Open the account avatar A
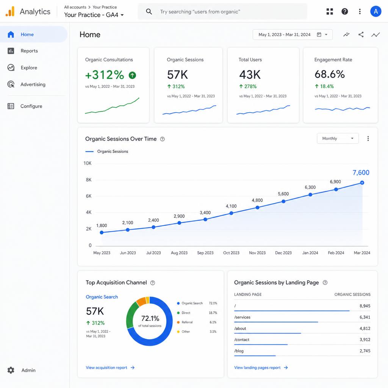This screenshot has height=388, width=388. [375, 11]
